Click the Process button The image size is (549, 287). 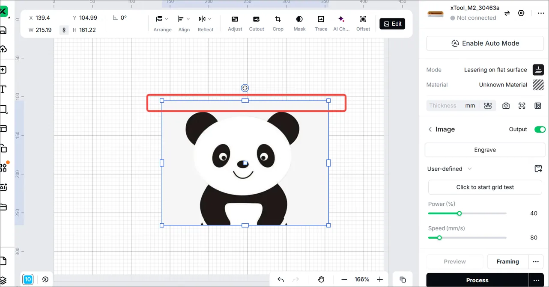click(x=477, y=280)
